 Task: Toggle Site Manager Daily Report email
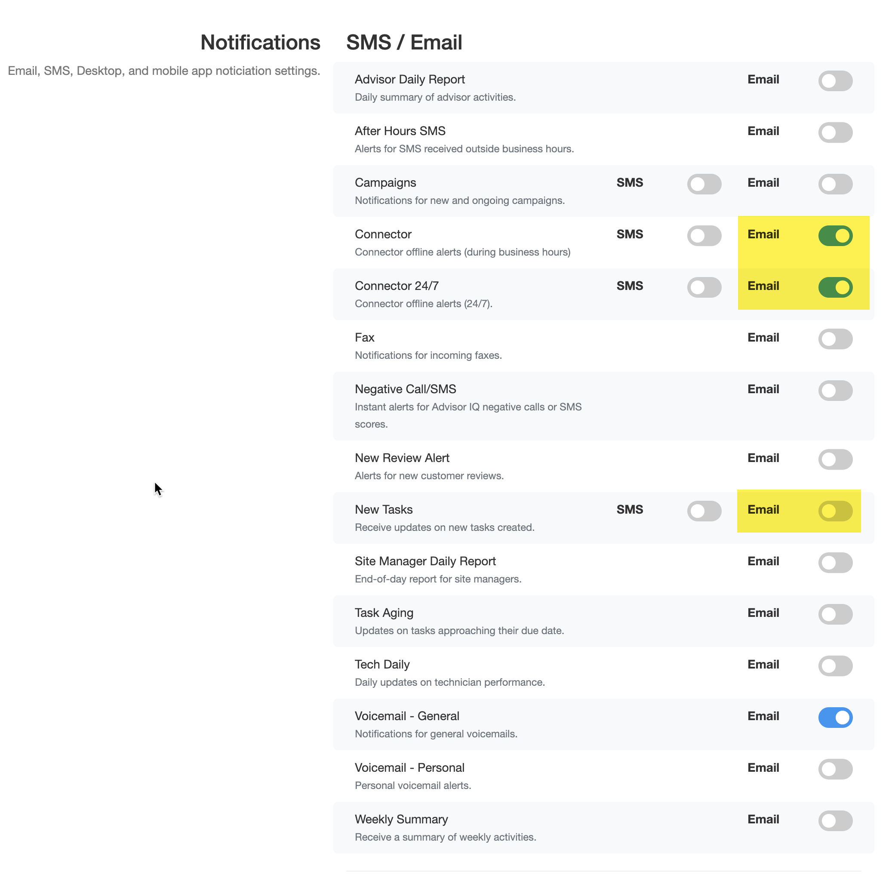point(835,563)
